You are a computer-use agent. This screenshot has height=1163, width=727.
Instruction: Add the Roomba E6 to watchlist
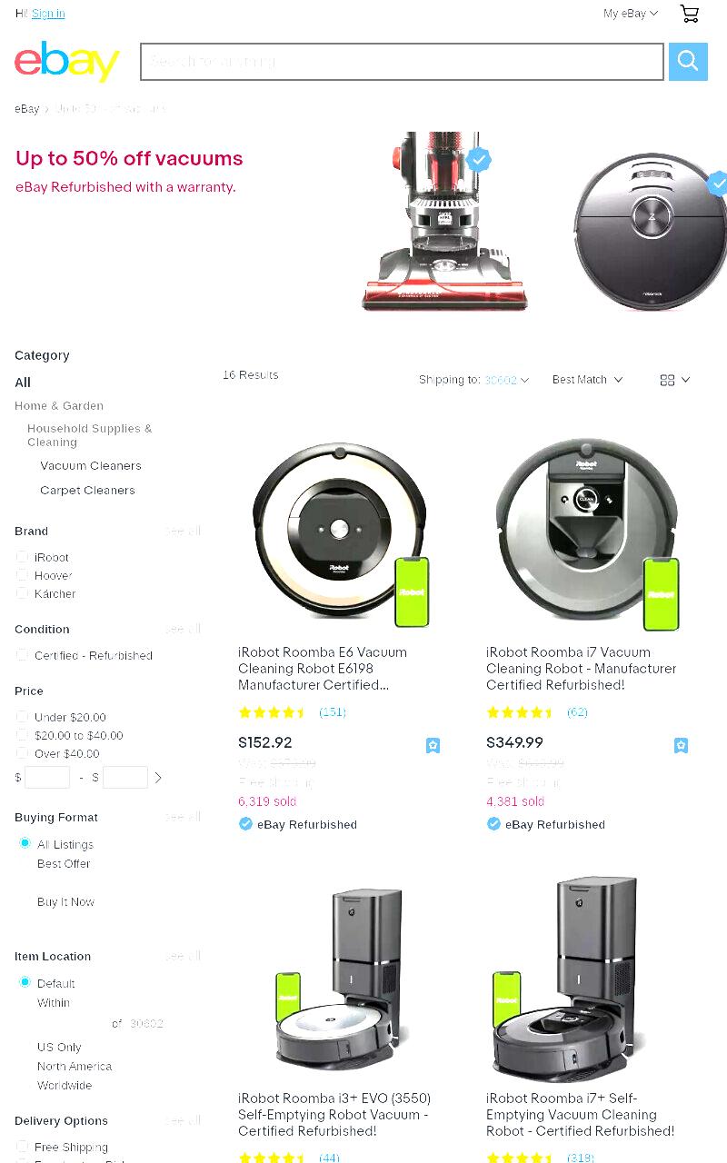pos(433,745)
